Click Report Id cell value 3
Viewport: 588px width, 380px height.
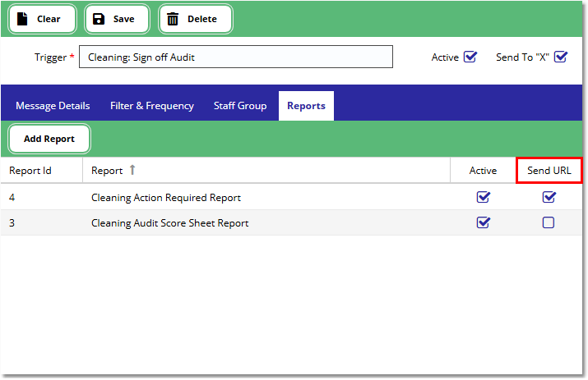pos(12,223)
